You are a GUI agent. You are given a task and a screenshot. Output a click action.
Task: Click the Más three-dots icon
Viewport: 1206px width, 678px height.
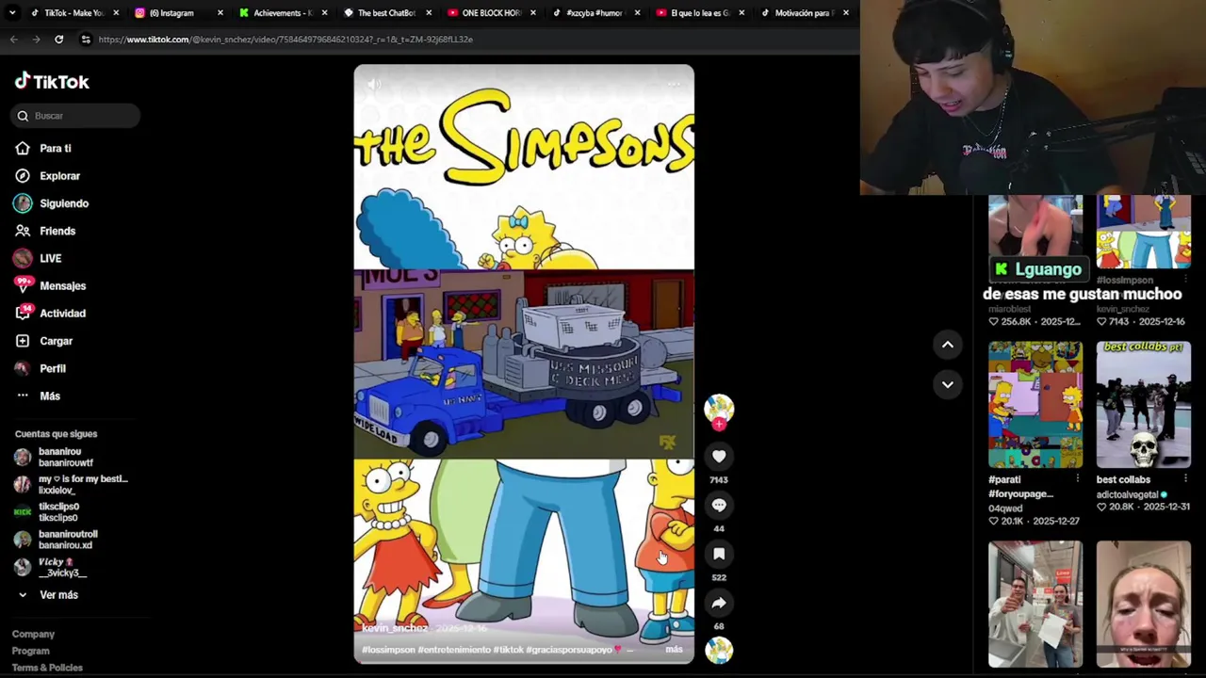pos(23,396)
